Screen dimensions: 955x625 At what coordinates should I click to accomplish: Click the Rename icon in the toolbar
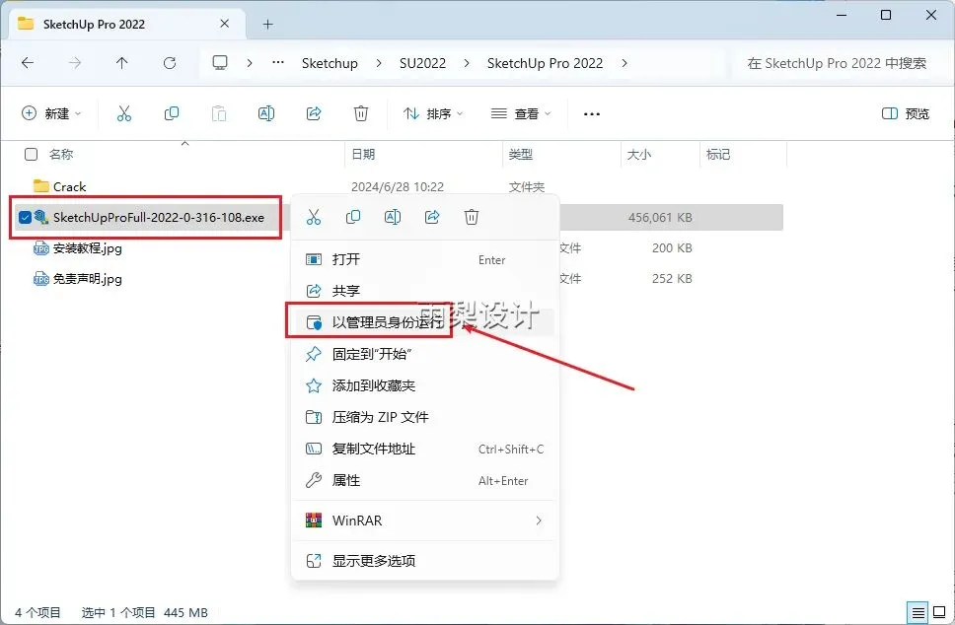[266, 113]
